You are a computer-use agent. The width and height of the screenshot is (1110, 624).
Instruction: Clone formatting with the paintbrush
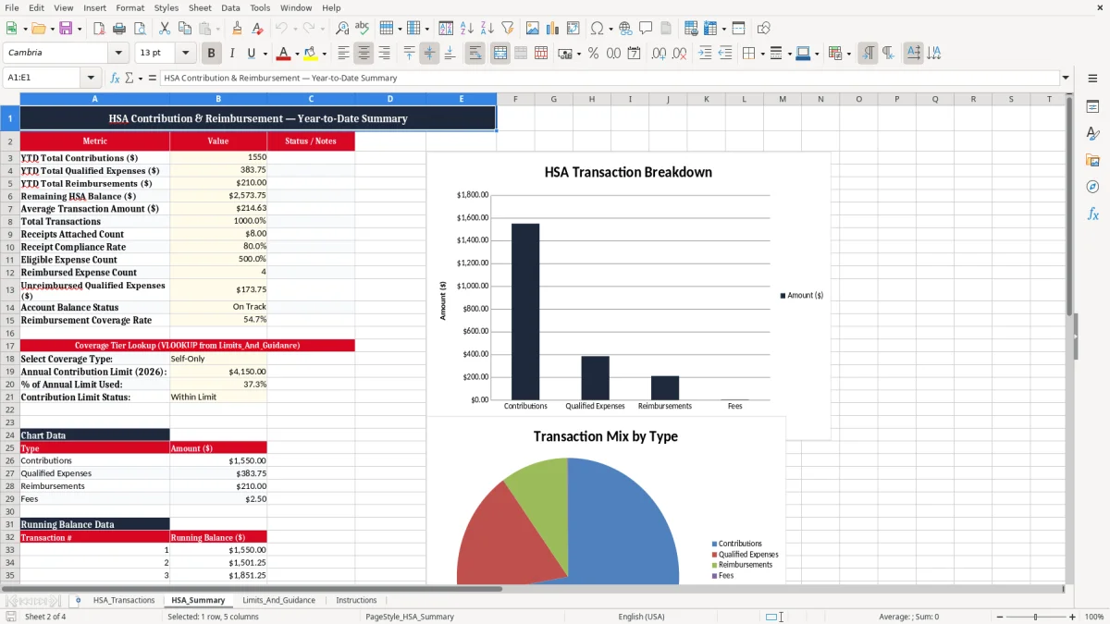pyautogui.click(x=238, y=29)
